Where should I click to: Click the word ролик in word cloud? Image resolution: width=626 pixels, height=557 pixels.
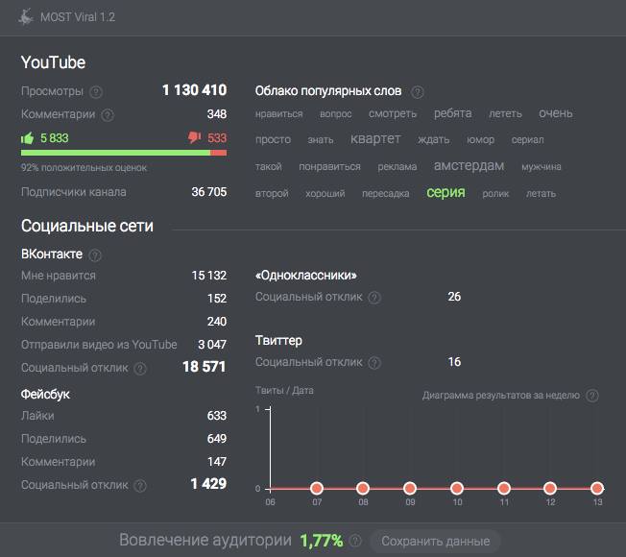(495, 194)
